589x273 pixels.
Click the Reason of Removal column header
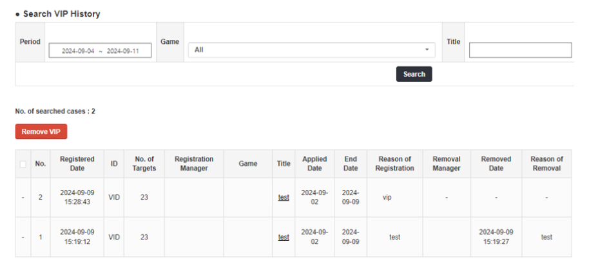(x=546, y=164)
